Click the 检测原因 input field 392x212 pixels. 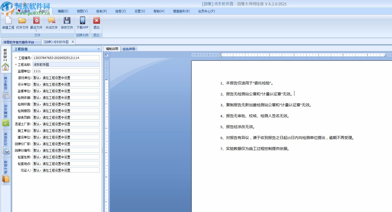[x=66, y=111]
